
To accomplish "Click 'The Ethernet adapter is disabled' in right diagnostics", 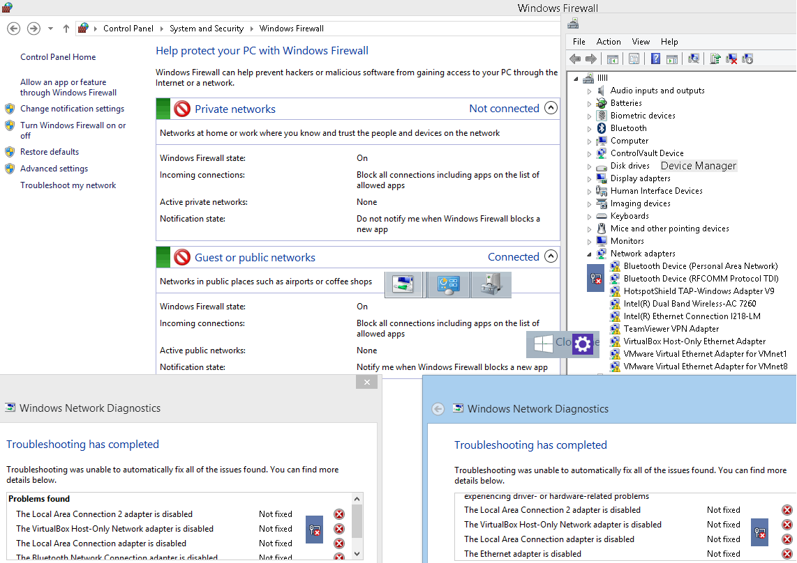I will pyautogui.click(x=523, y=554).
